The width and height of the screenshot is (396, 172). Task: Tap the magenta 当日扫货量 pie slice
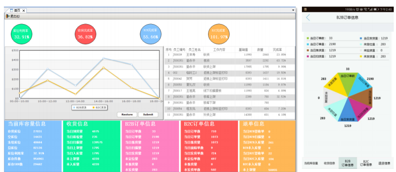coord(360,110)
